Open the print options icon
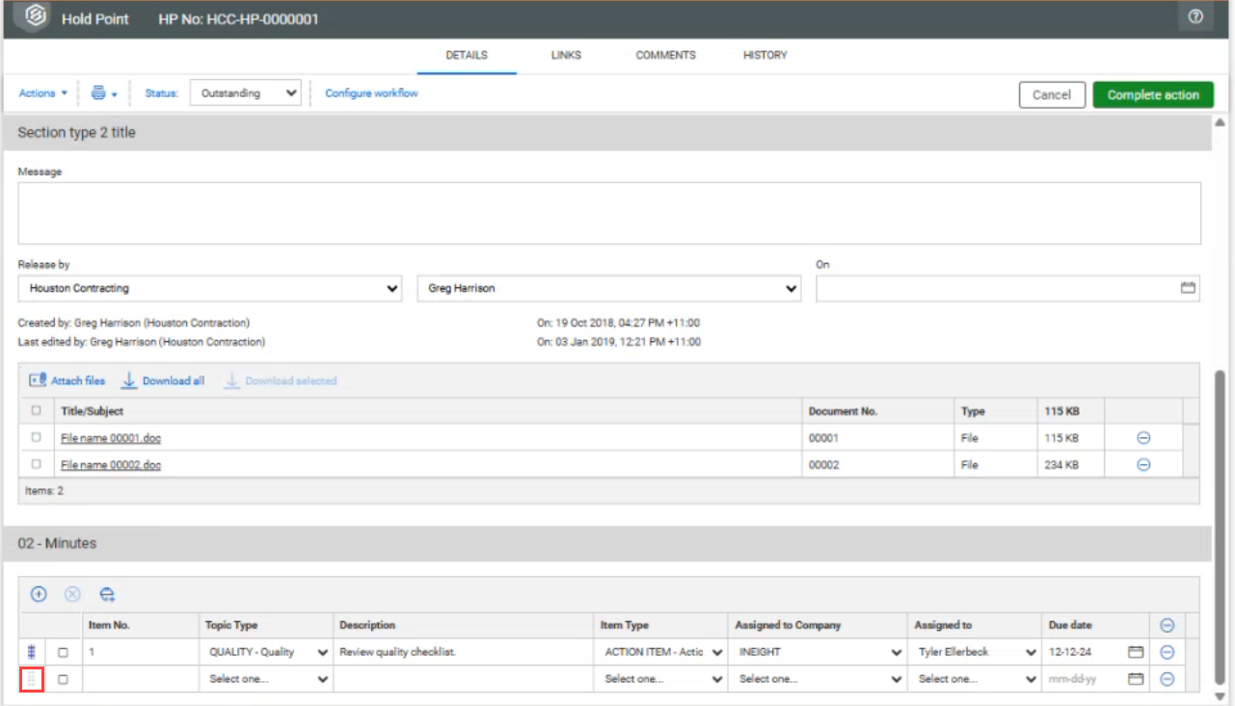1235x706 pixels. [x=98, y=93]
